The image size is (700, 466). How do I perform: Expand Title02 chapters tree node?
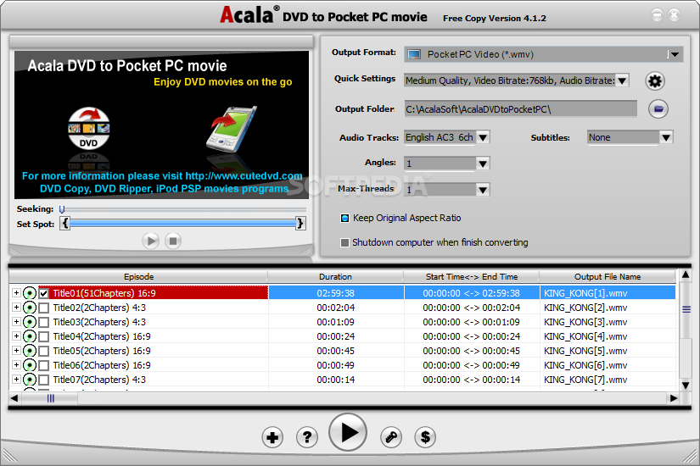click(x=16, y=308)
